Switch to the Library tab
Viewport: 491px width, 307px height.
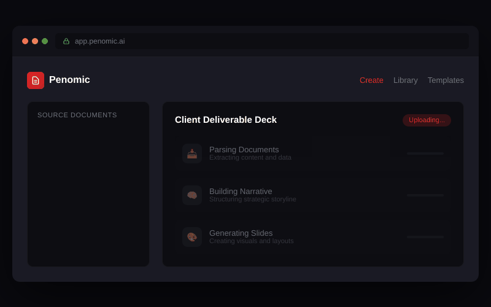pyautogui.click(x=405, y=80)
